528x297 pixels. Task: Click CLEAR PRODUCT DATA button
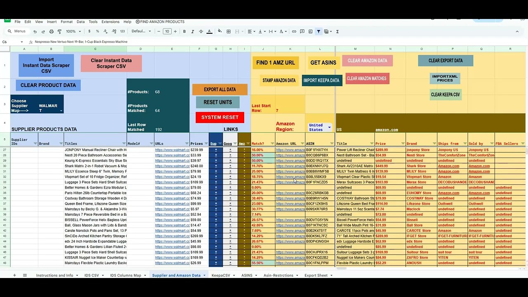pyautogui.click(x=48, y=85)
